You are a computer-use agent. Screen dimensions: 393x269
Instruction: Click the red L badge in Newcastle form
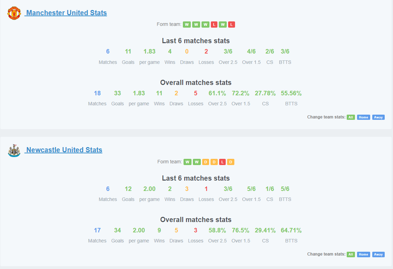point(222,162)
